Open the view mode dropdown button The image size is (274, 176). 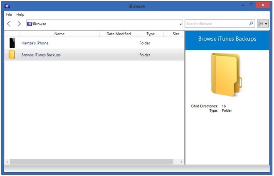263,24
